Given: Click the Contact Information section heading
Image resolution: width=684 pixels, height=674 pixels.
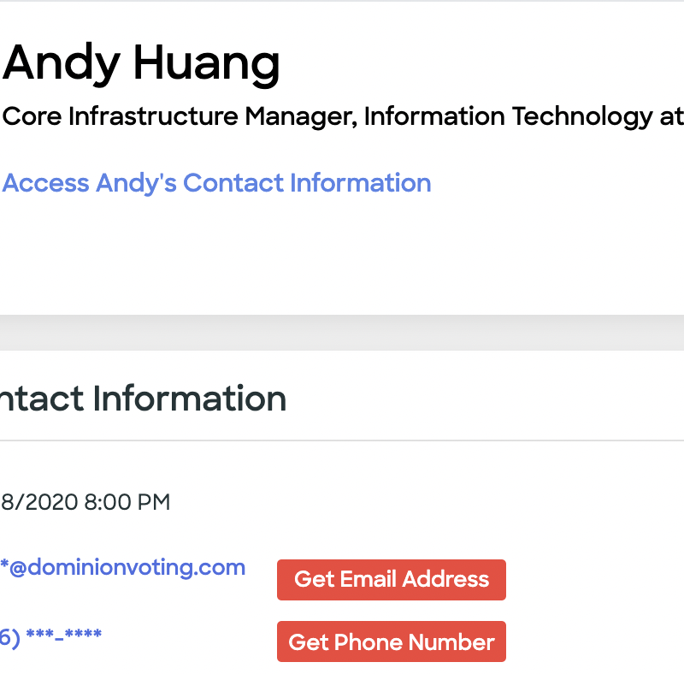Looking at the screenshot, I should [x=142, y=399].
